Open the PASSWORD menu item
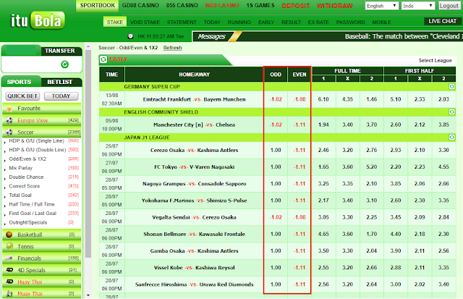Viewport: 463px width, 299px height. pos(350,22)
